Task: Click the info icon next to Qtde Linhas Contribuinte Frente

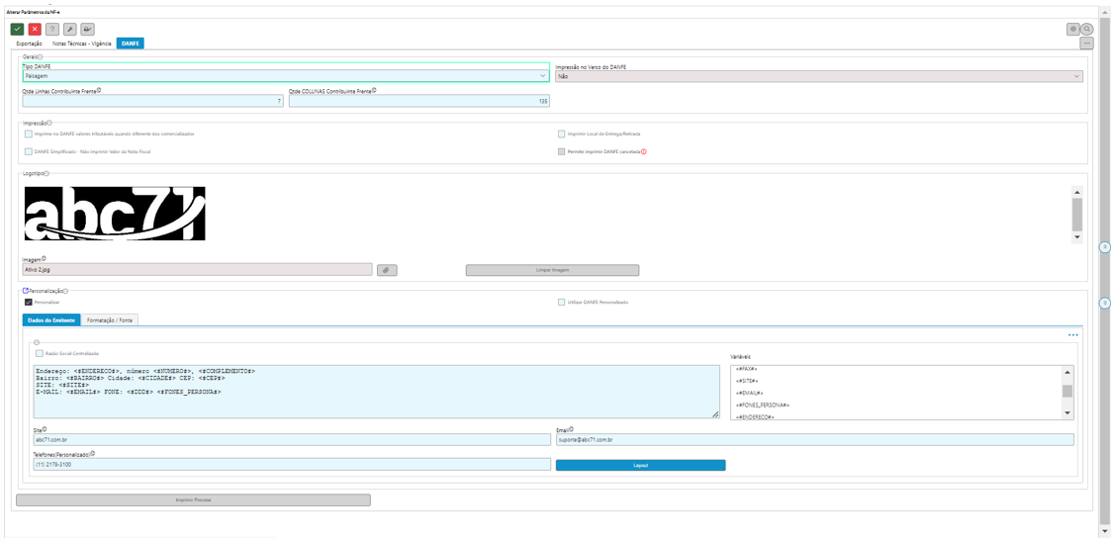Action: [x=99, y=90]
